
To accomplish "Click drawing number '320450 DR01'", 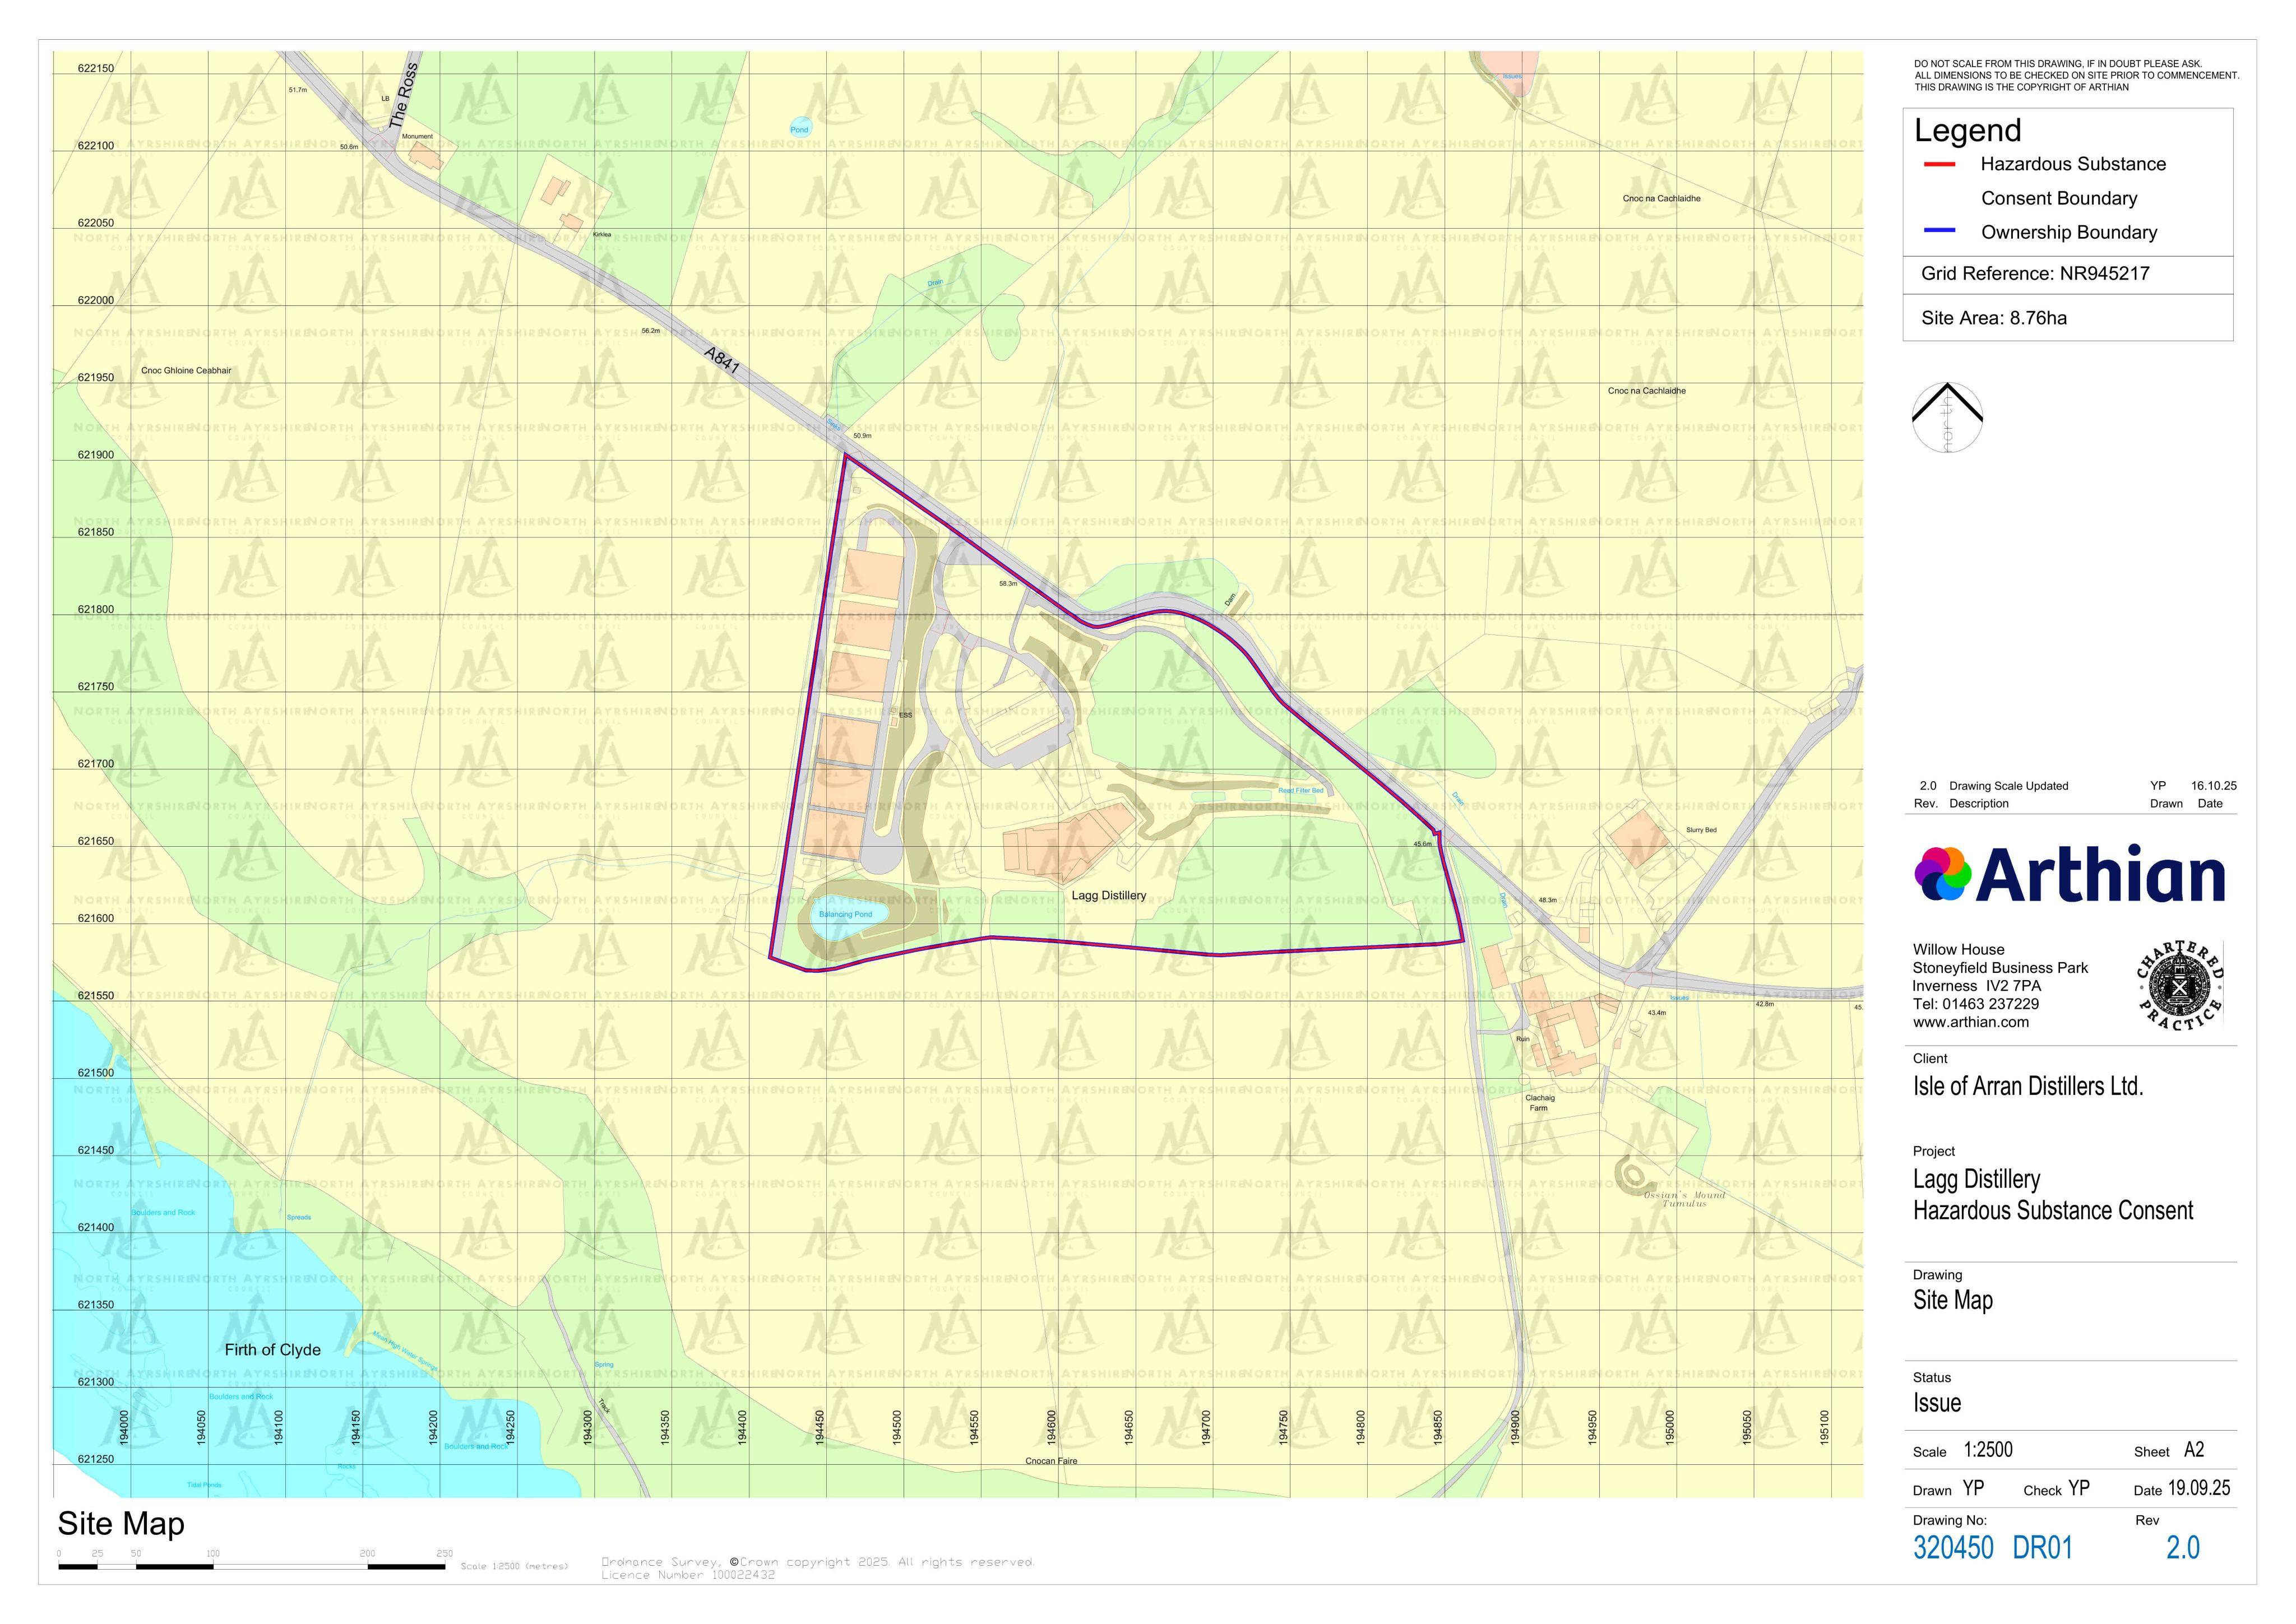I will tap(1993, 1548).
